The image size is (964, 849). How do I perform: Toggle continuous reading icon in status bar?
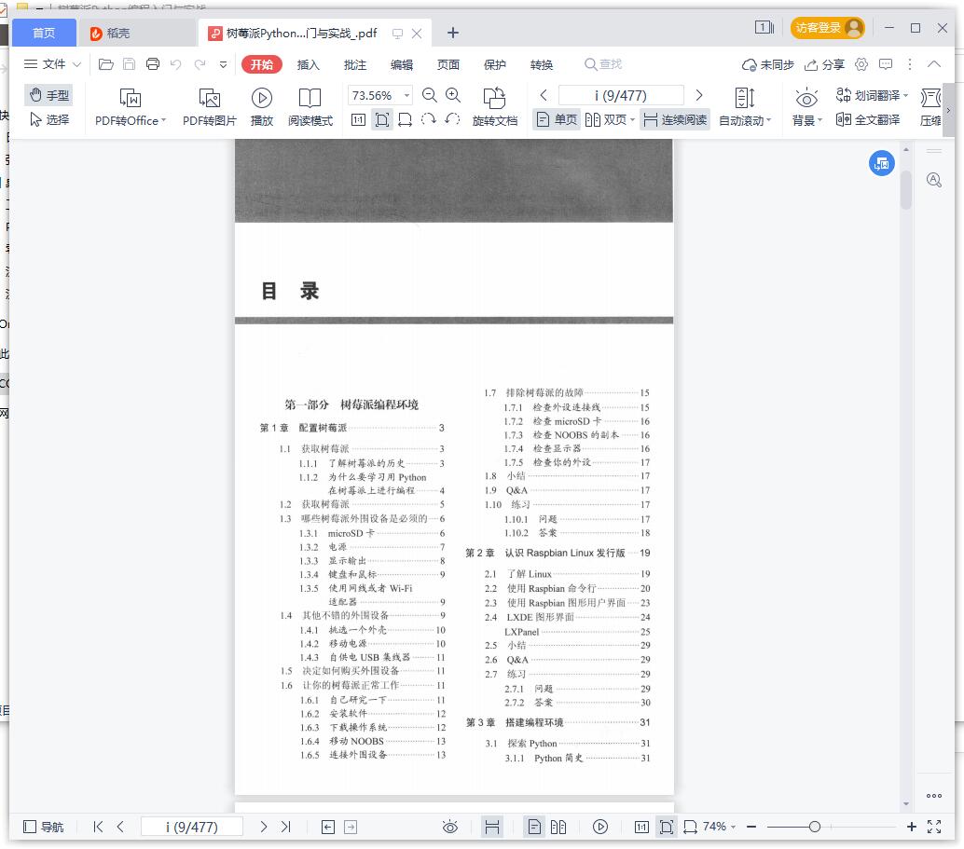tap(492, 827)
